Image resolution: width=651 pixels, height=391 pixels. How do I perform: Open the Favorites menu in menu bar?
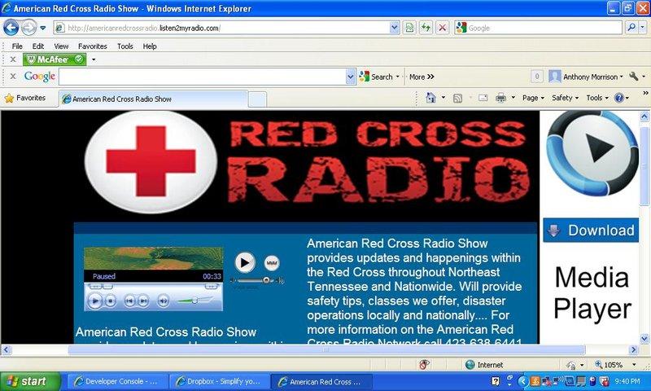click(x=92, y=46)
